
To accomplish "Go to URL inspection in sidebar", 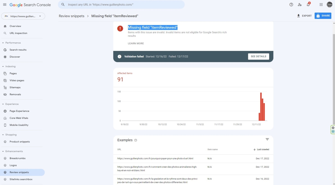I will (18, 33).
